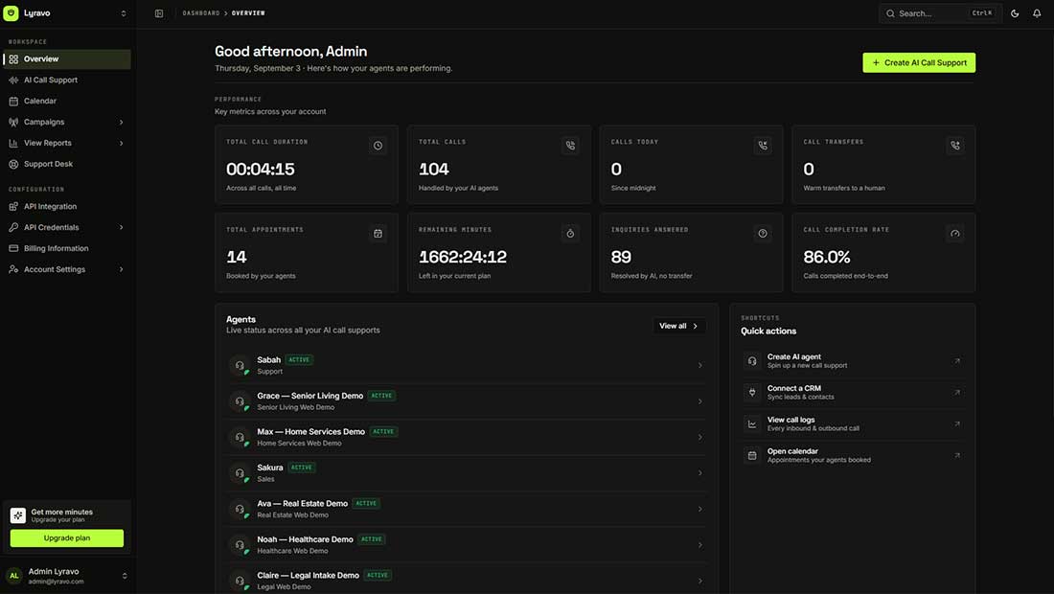Open API Integration in the sidebar
Screen dimensions: 1054x594
(x=66, y=206)
